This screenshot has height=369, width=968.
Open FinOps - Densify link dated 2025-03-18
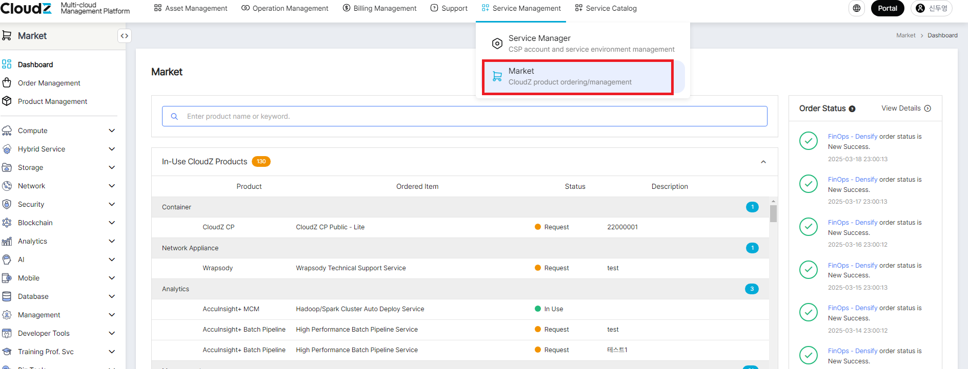(x=853, y=137)
